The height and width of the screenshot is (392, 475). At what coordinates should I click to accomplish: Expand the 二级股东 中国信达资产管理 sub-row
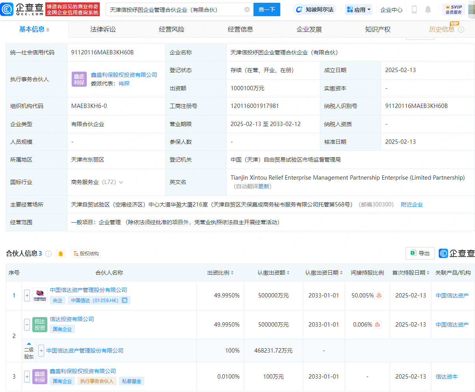pos(41,351)
